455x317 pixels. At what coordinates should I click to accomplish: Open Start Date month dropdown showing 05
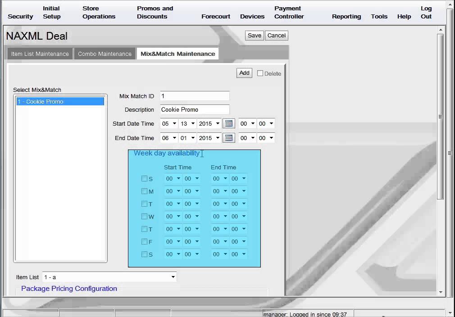click(169, 123)
